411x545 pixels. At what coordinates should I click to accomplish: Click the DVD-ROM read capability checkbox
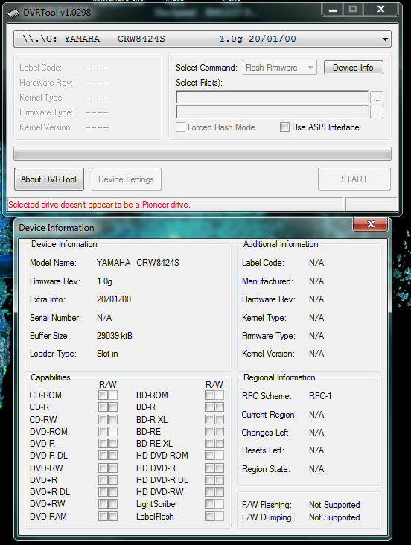pyautogui.click(x=103, y=431)
